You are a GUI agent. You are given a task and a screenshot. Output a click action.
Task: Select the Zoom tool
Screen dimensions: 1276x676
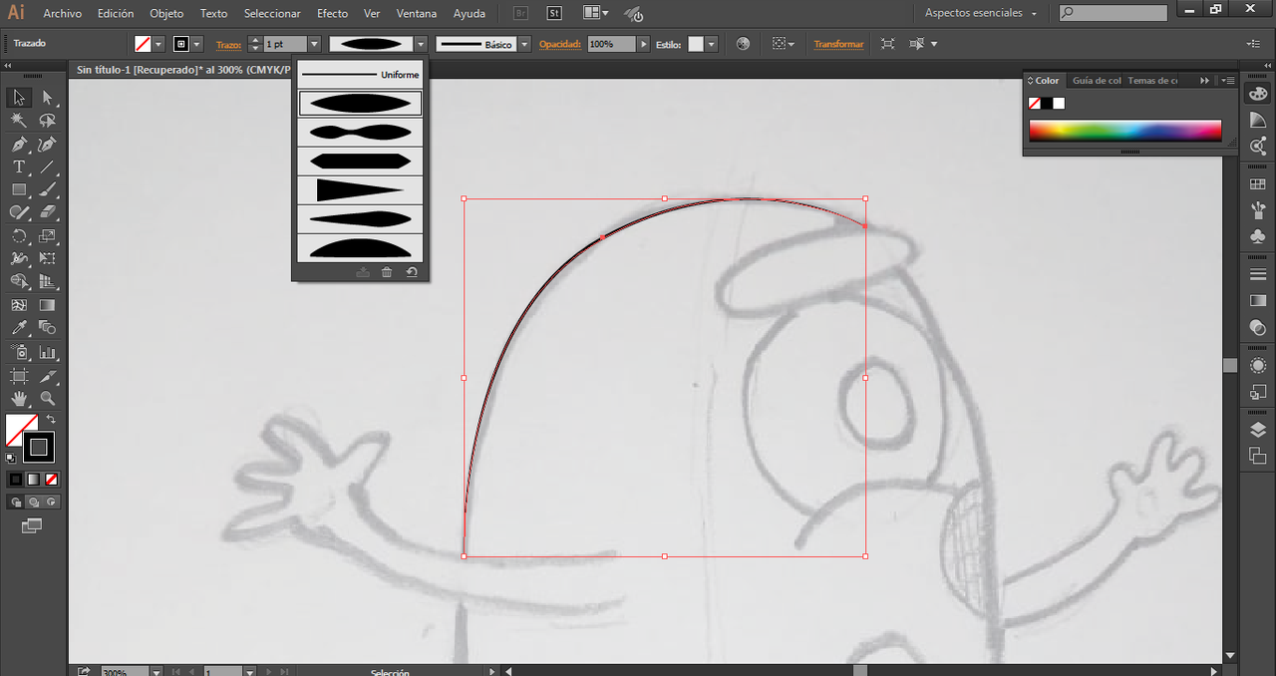pyautogui.click(x=47, y=398)
